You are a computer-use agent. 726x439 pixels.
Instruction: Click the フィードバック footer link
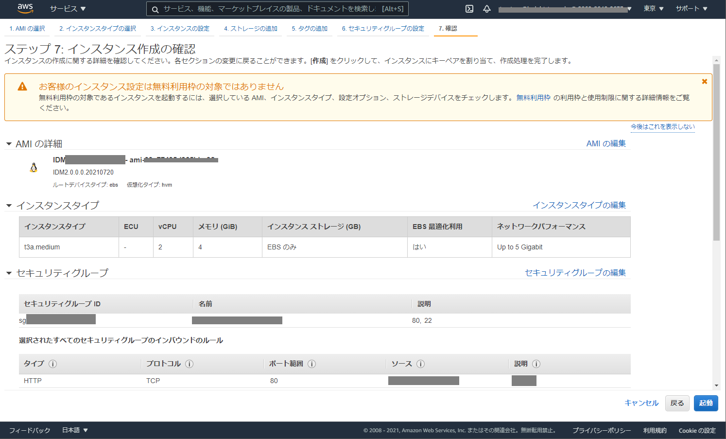(x=30, y=430)
